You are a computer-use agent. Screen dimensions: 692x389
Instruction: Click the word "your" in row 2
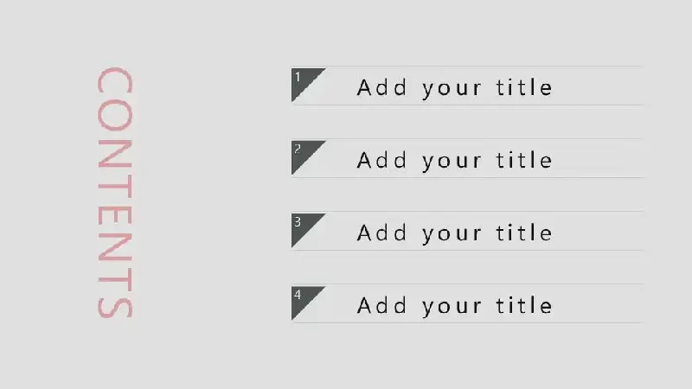point(452,163)
